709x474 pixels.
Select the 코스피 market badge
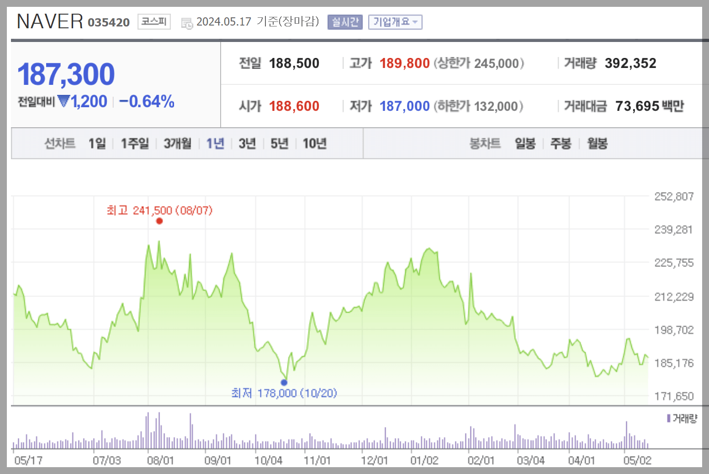(153, 21)
